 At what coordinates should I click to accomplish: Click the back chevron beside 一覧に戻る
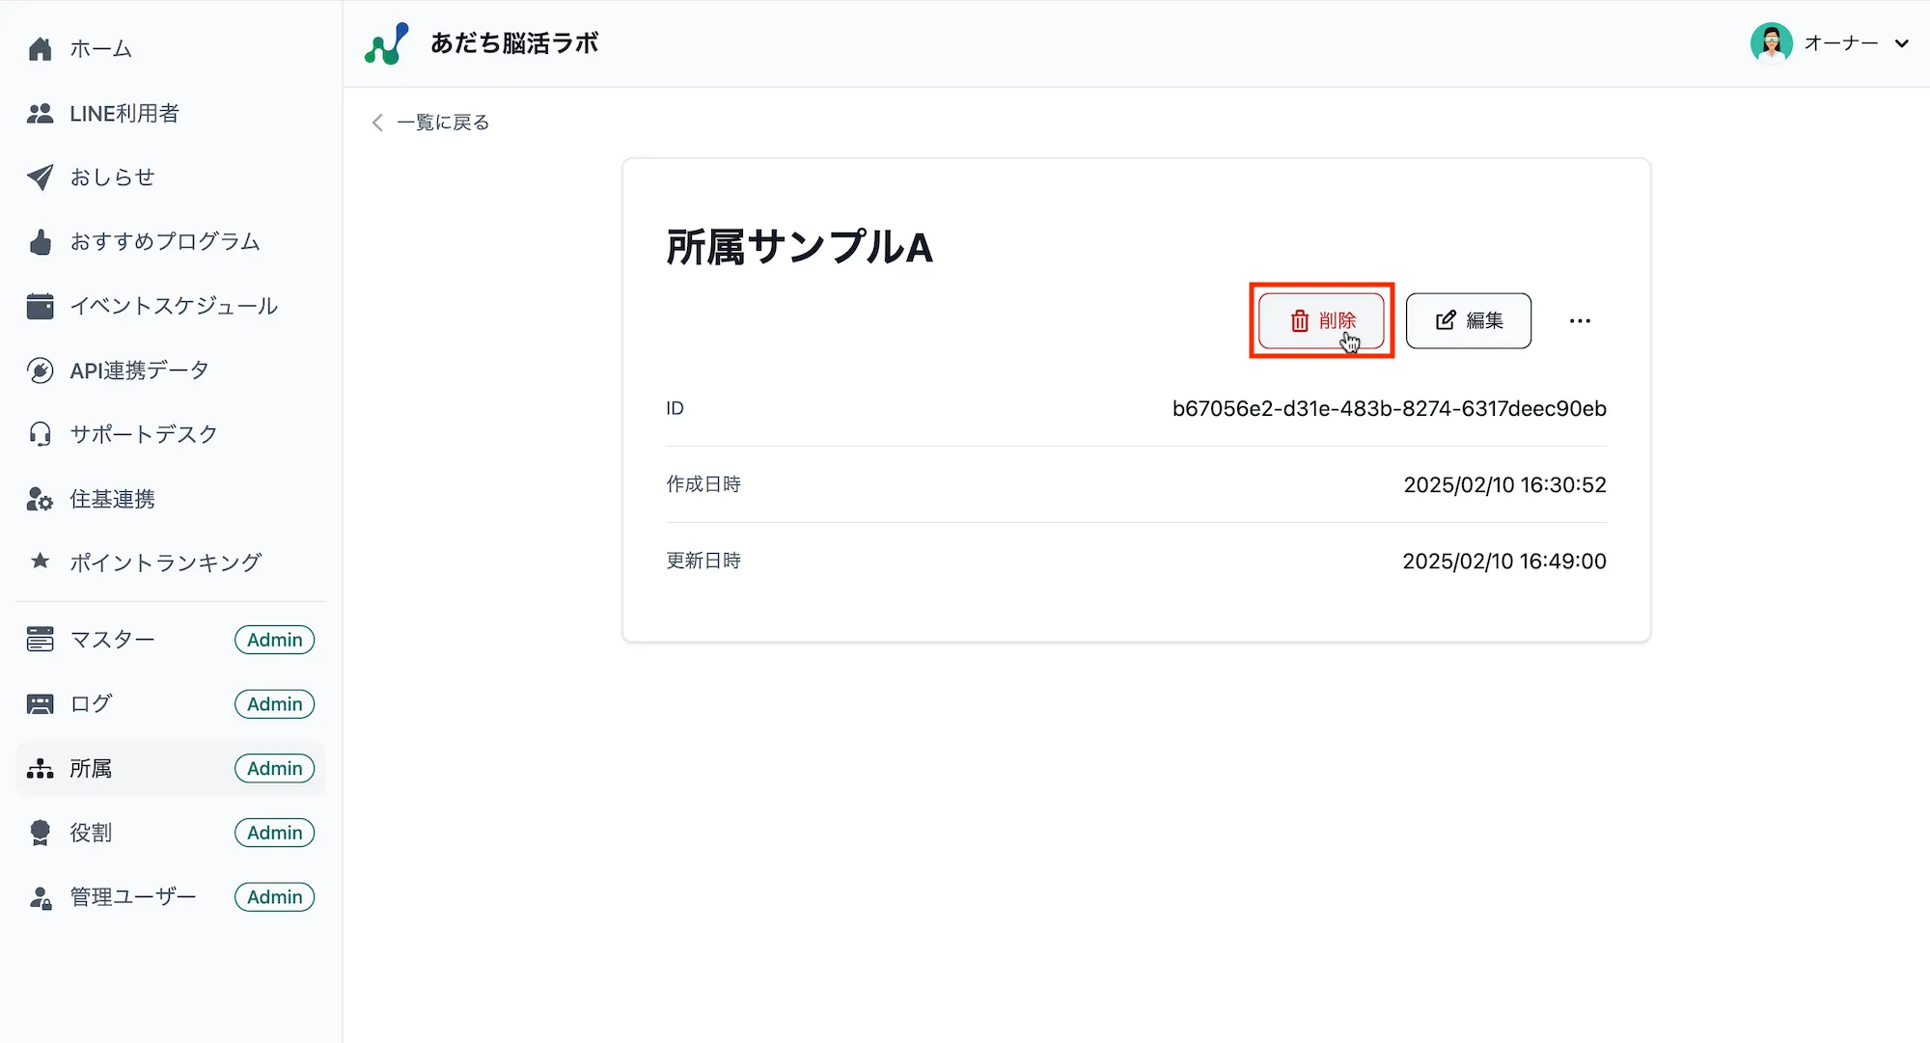click(x=377, y=123)
